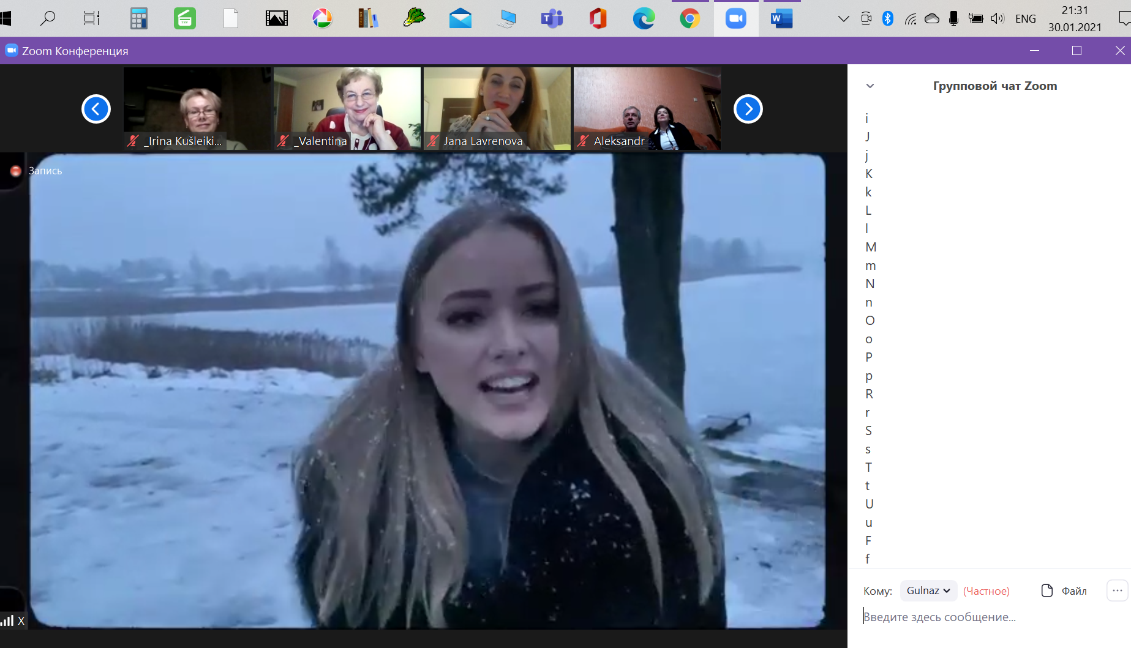The height and width of the screenshot is (648, 1131).
Task: Collapse the Zoom group chat panel chevron
Action: click(x=870, y=86)
